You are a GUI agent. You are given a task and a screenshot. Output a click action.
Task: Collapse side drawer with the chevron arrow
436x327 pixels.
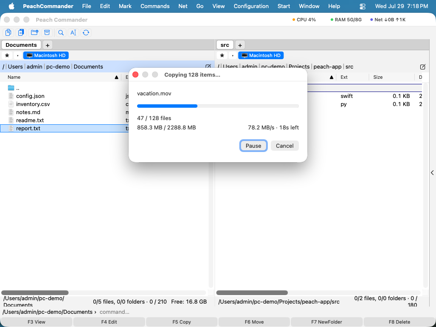pyautogui.click(x=433, y=173)
